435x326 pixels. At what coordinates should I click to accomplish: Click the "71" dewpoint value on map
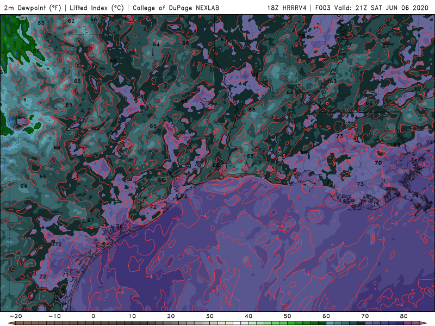click(65, 274)
